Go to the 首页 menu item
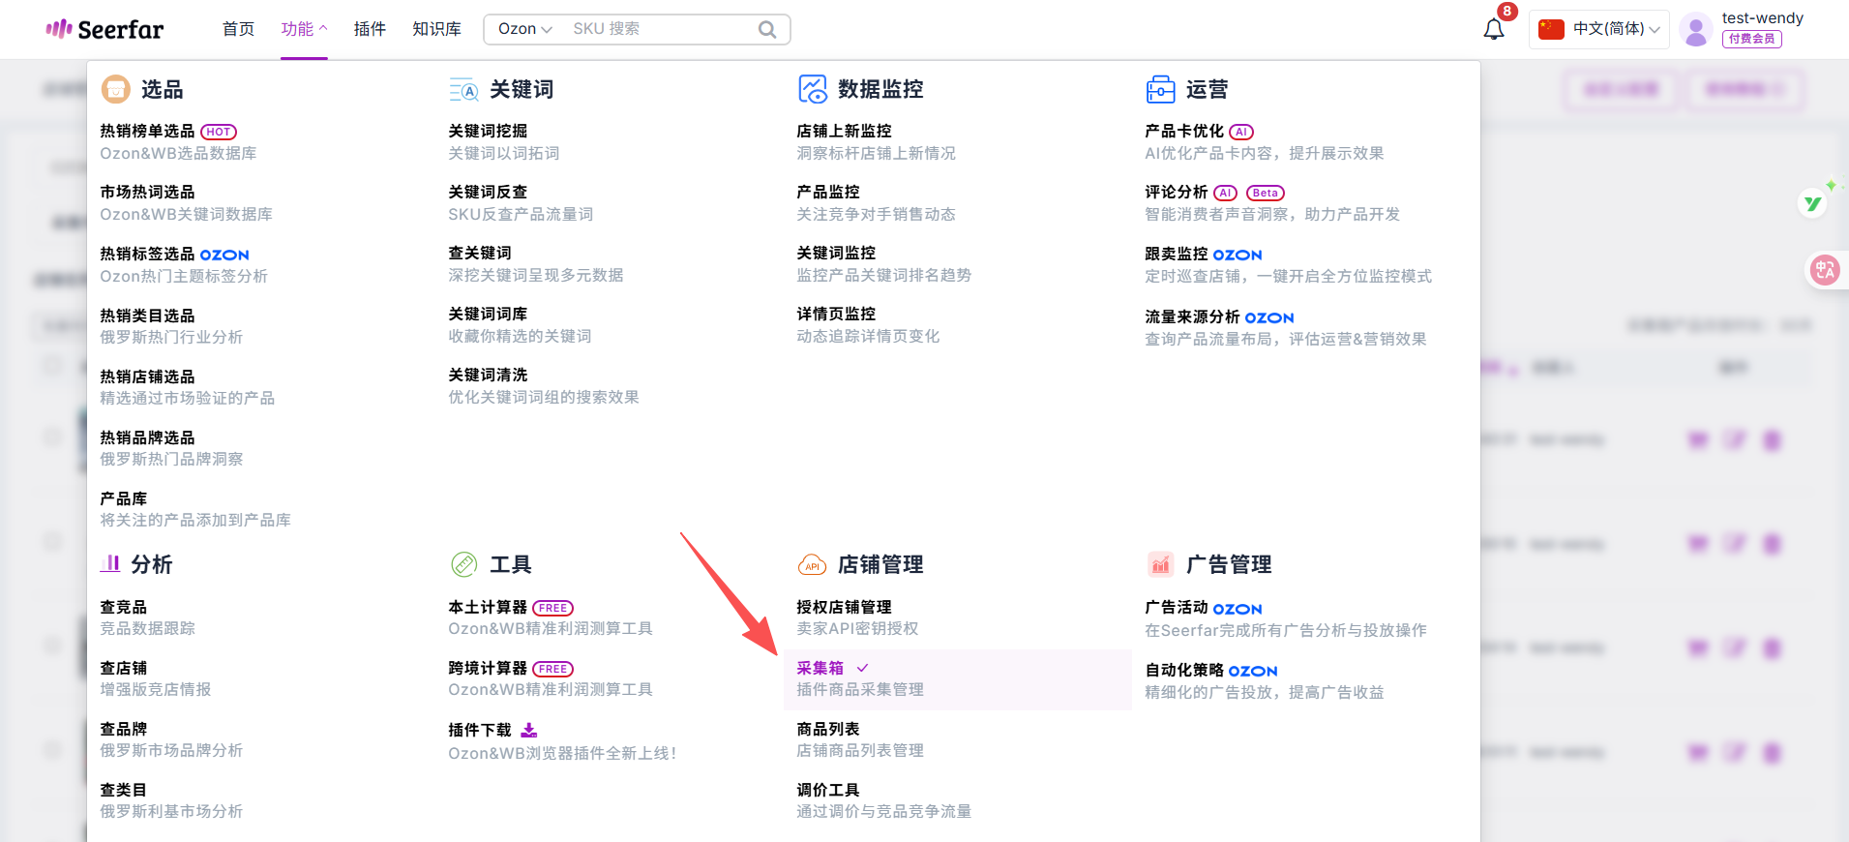Viewport: 1849px width, 842px height. tap(238, 29)
